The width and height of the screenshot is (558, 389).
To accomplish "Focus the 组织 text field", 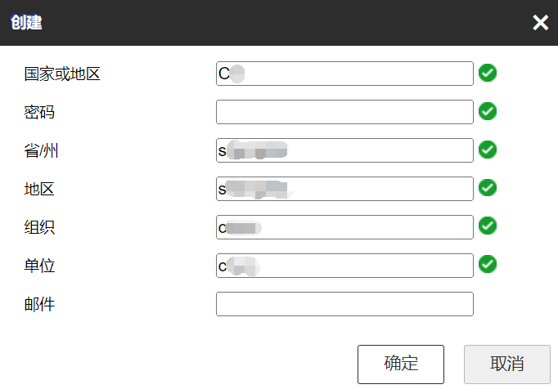I will [x=344, y=227].
